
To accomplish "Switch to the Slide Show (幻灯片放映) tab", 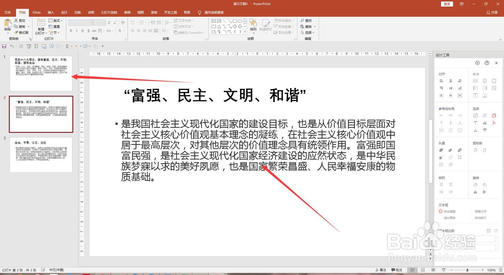I will click(109, 12).
